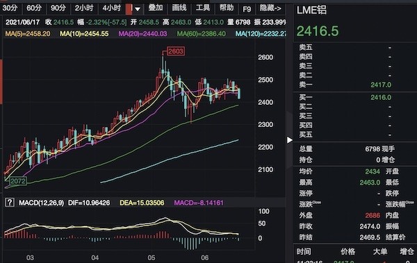Select the 2小时 chart period
Image resolution: width=417 pixels, height=263 pixels.
[x=84, y=8]
